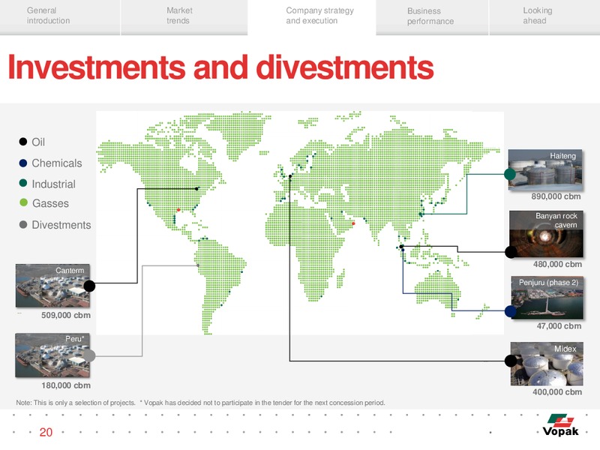Viewport: 600px width, 450px height.
Task: Click the teal Industrial legend dot
Action: [23, 183]
